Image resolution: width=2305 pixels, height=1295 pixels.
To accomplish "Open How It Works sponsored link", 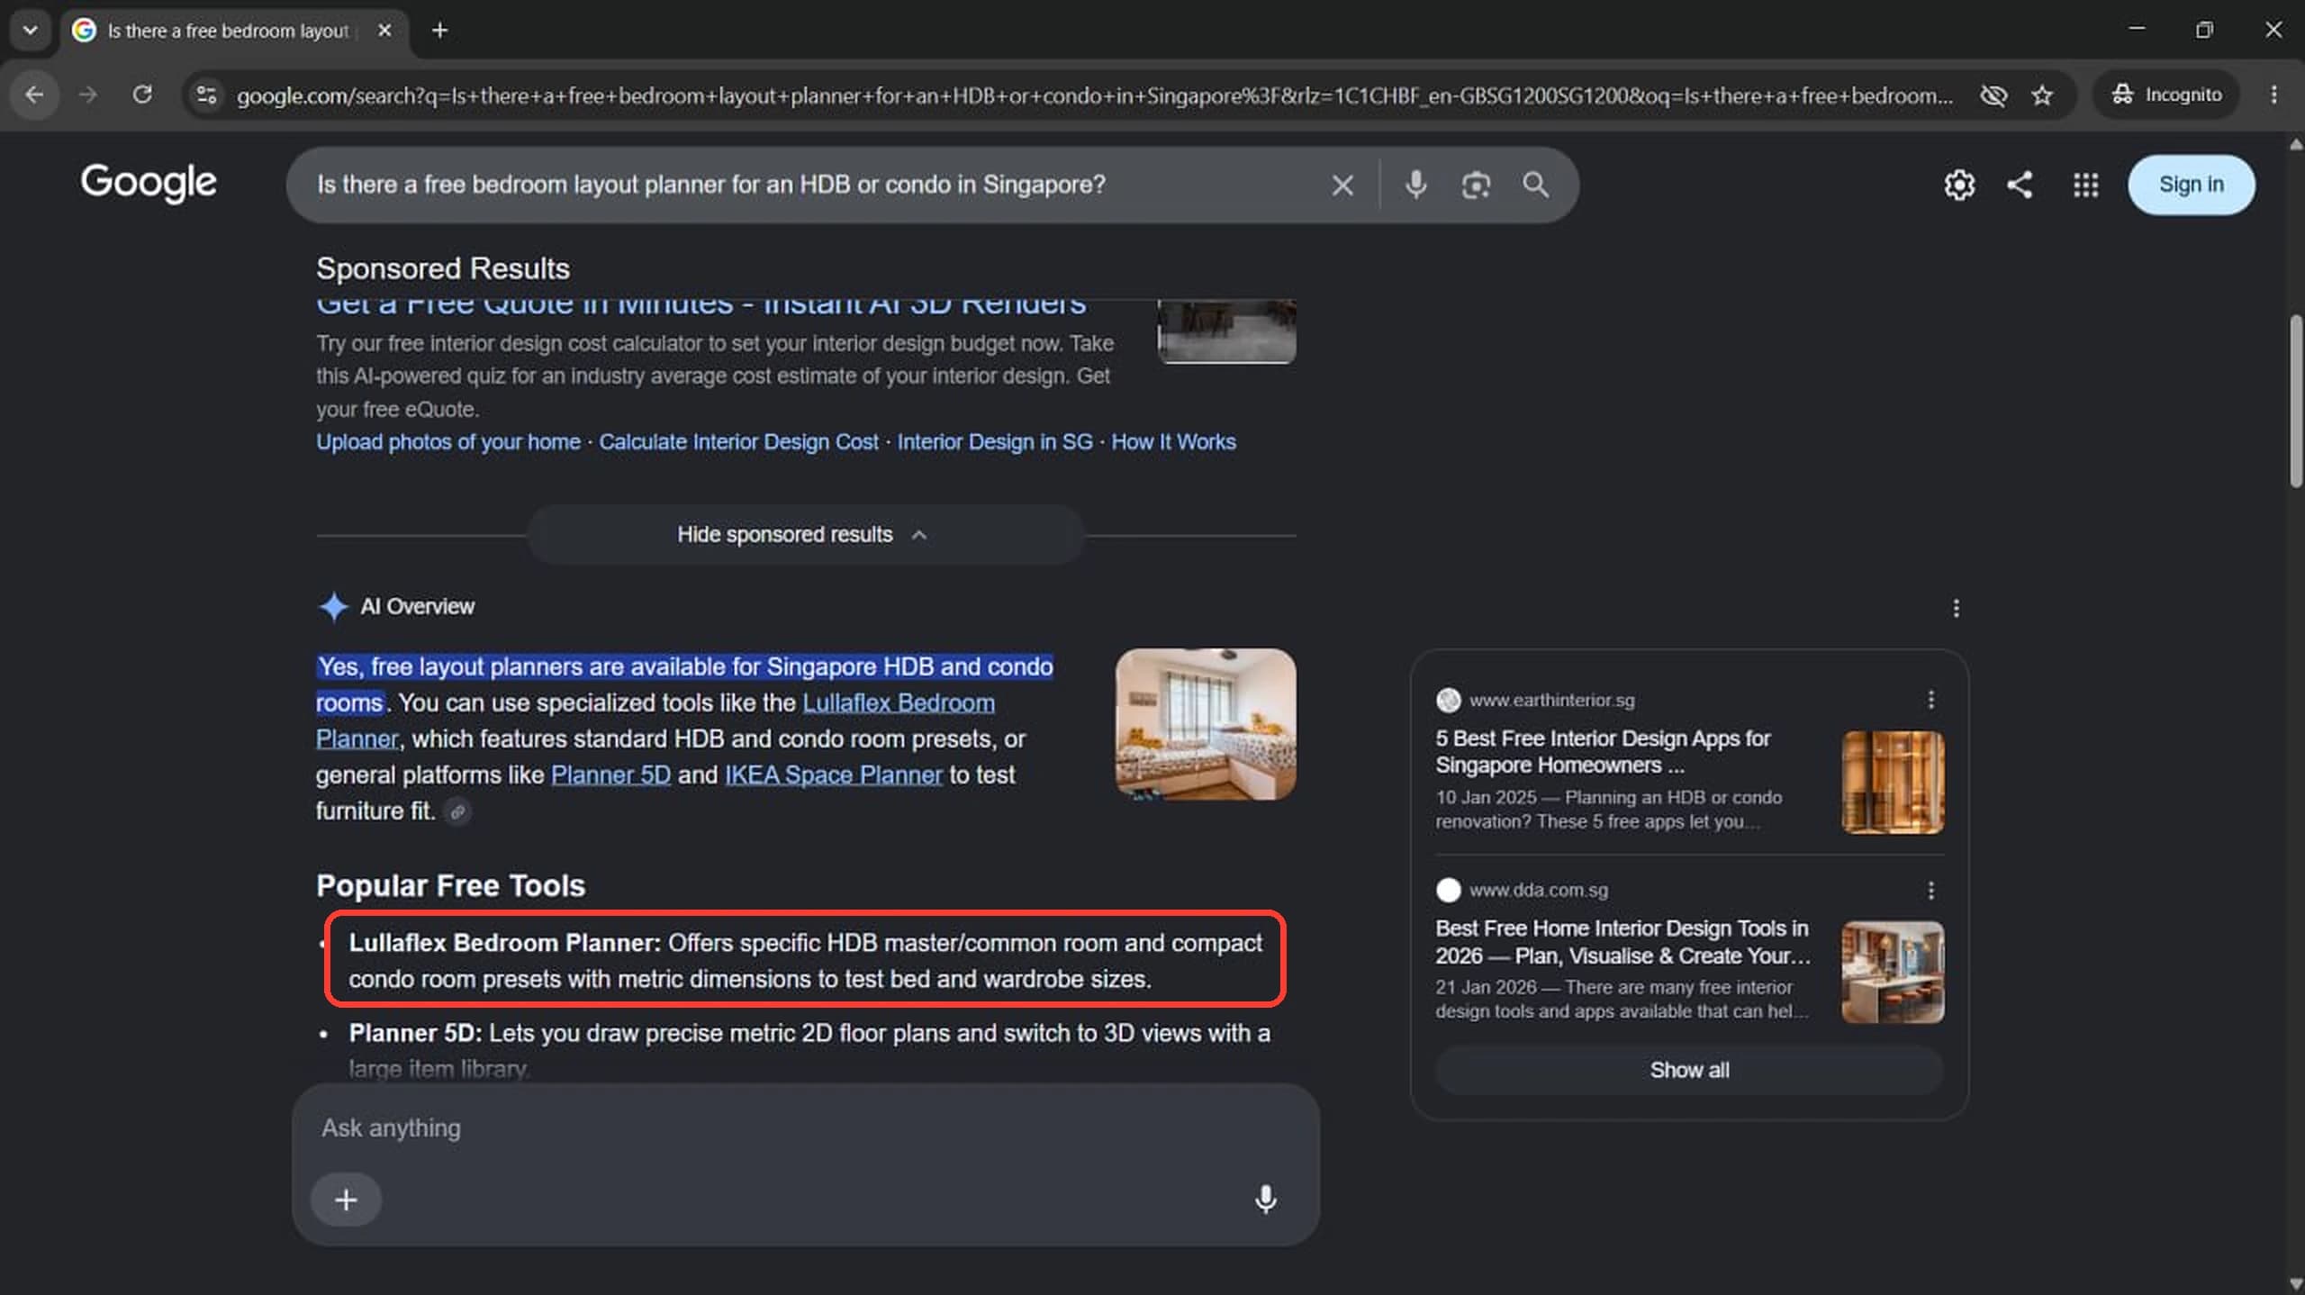I will coord(1173,442).
